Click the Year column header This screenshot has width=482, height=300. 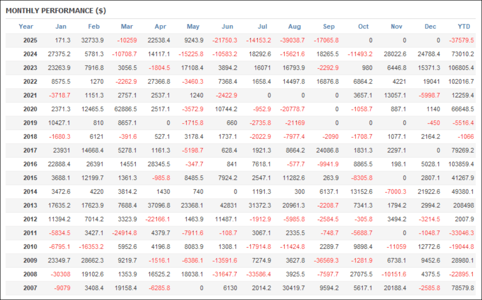[x=26, y=27]
